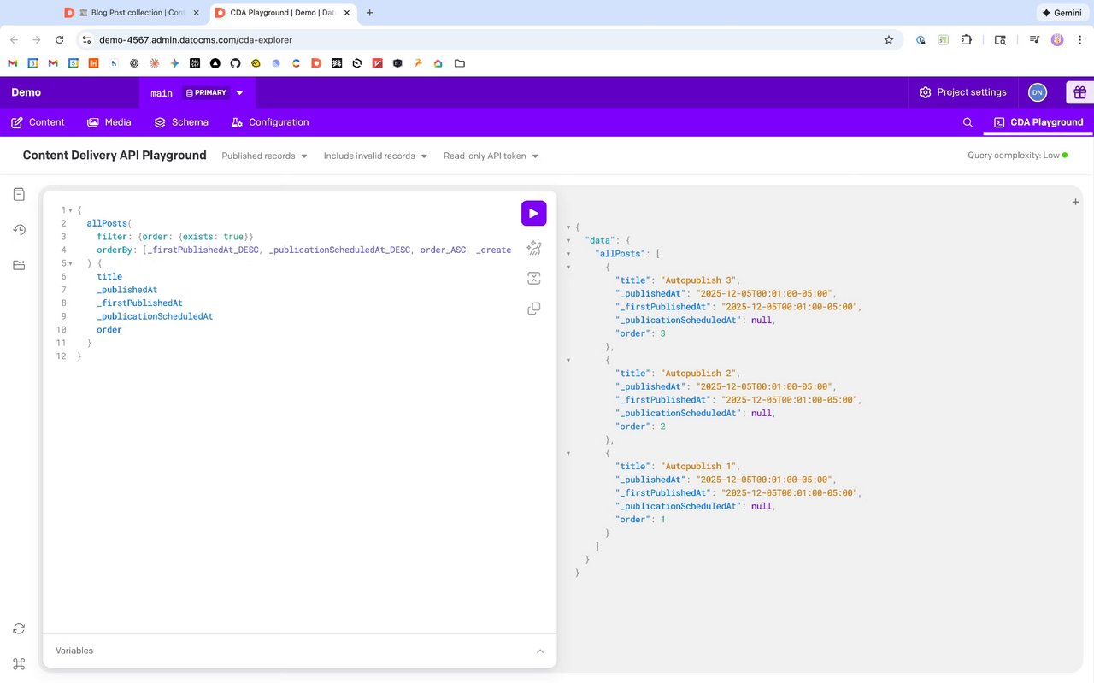Screen dimensions: 1094x683
Task: Collapse the Autopublish 3 result object
Action: click(568, 267)
